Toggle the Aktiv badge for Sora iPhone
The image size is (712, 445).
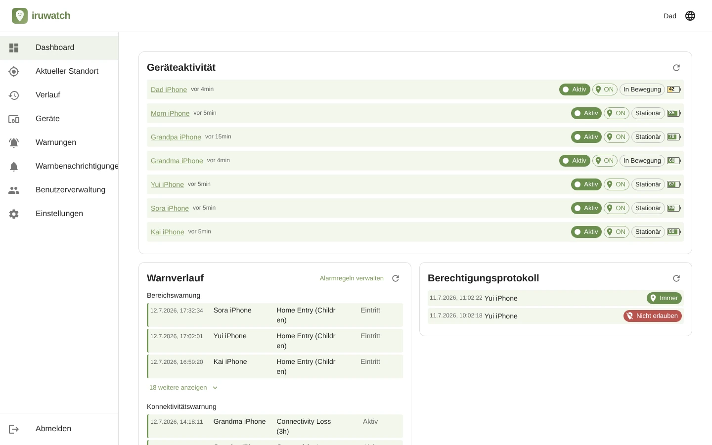586,208
